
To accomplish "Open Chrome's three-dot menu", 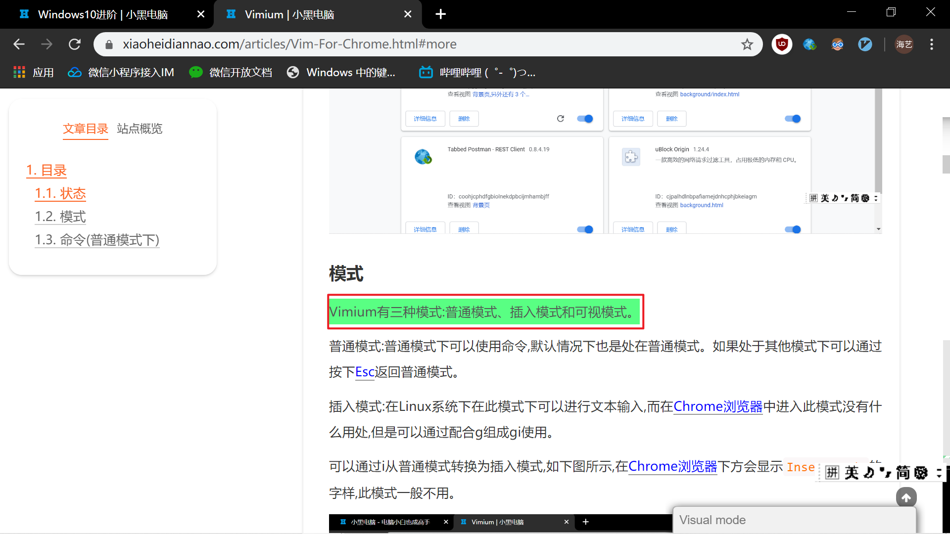I will [x=931, y=44].
